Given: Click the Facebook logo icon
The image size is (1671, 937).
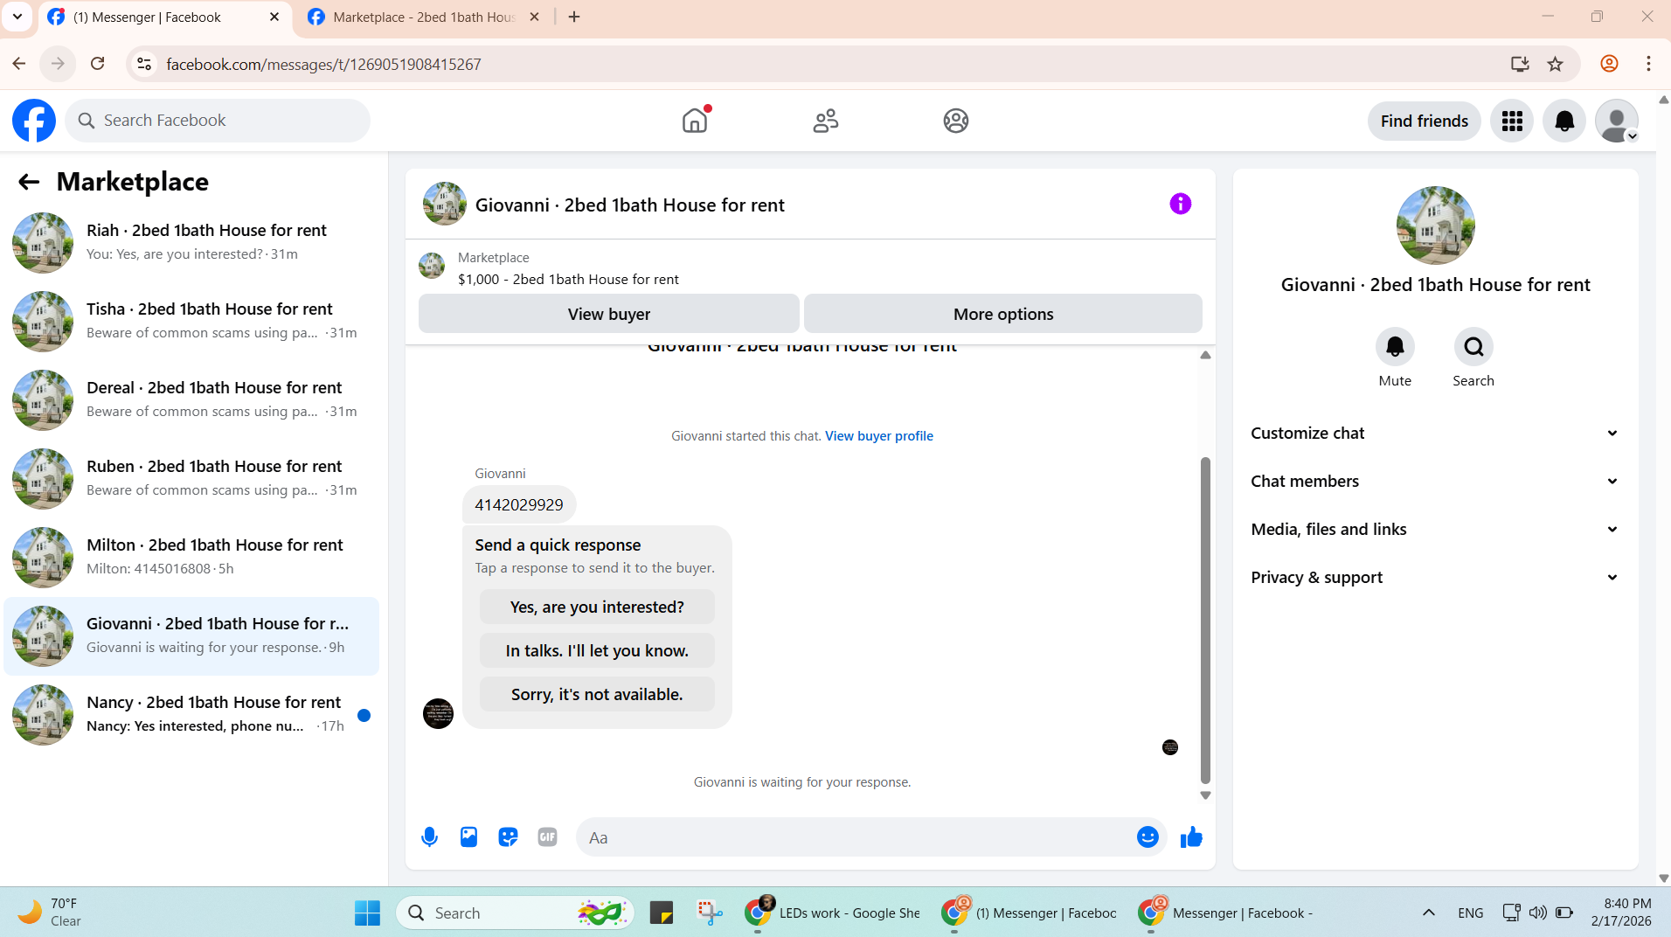Looking at the screenshot, I should [34, 121].
